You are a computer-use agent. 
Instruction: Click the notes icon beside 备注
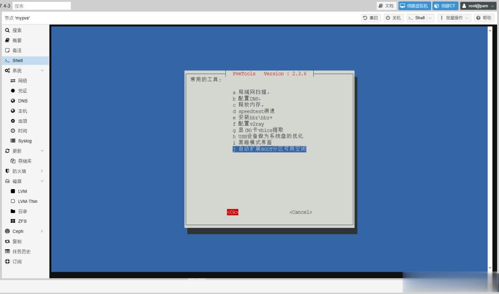pos(7,50)
